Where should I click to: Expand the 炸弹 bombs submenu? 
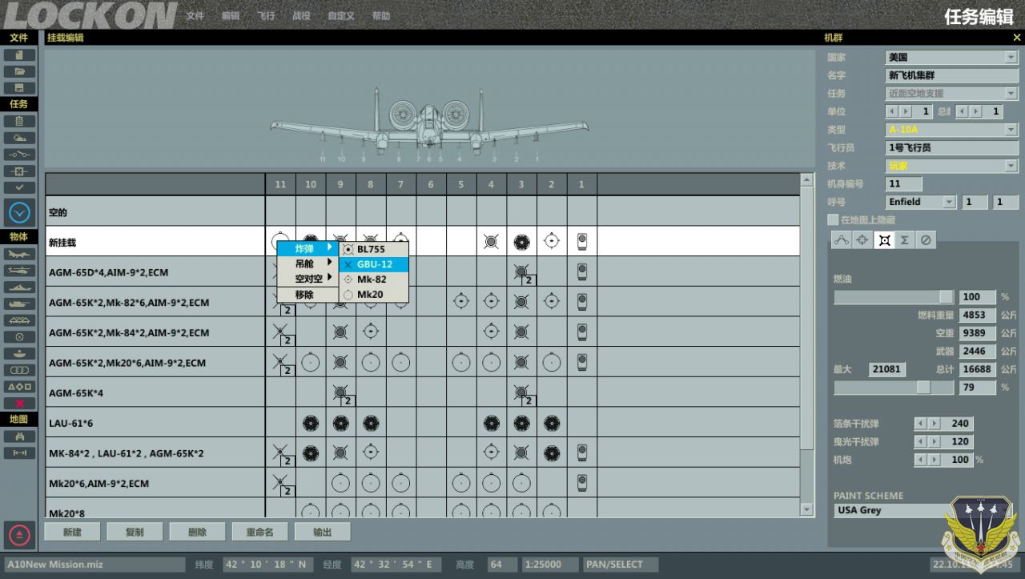point(307,248)
